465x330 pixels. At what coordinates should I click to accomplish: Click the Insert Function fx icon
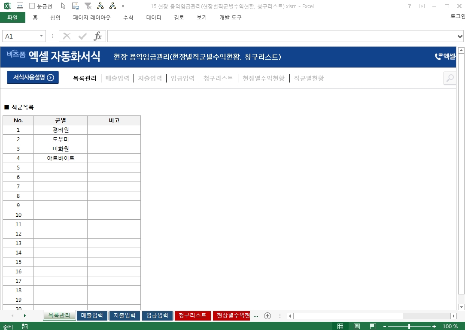click(97, 36)
